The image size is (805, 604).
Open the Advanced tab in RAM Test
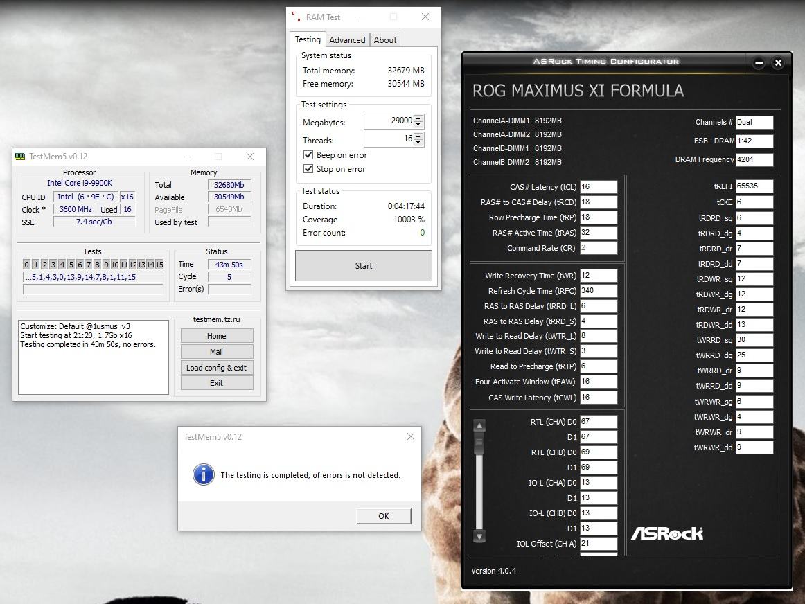click(x=347, y=40)
